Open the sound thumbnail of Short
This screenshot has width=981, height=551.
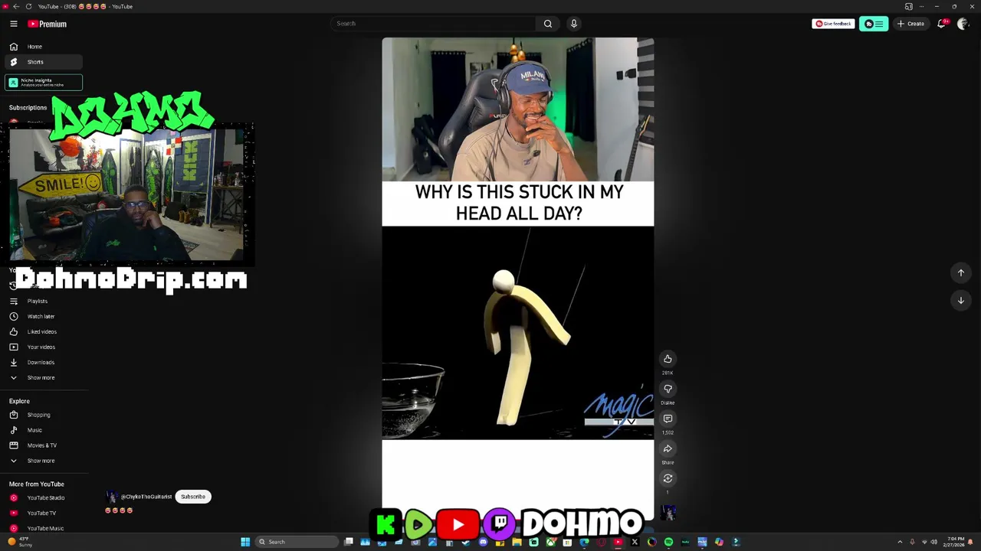[x=668, y=512]
